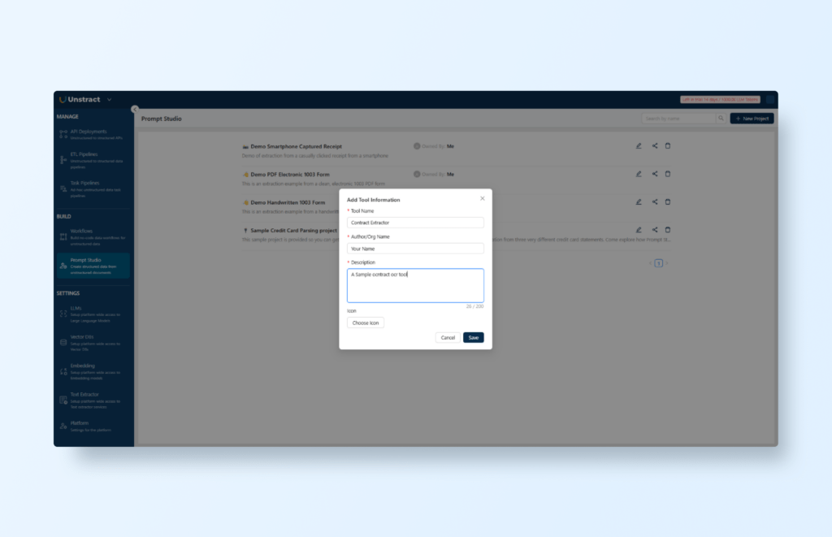
Task: Click the search magnifier icon
Action: 720,119
